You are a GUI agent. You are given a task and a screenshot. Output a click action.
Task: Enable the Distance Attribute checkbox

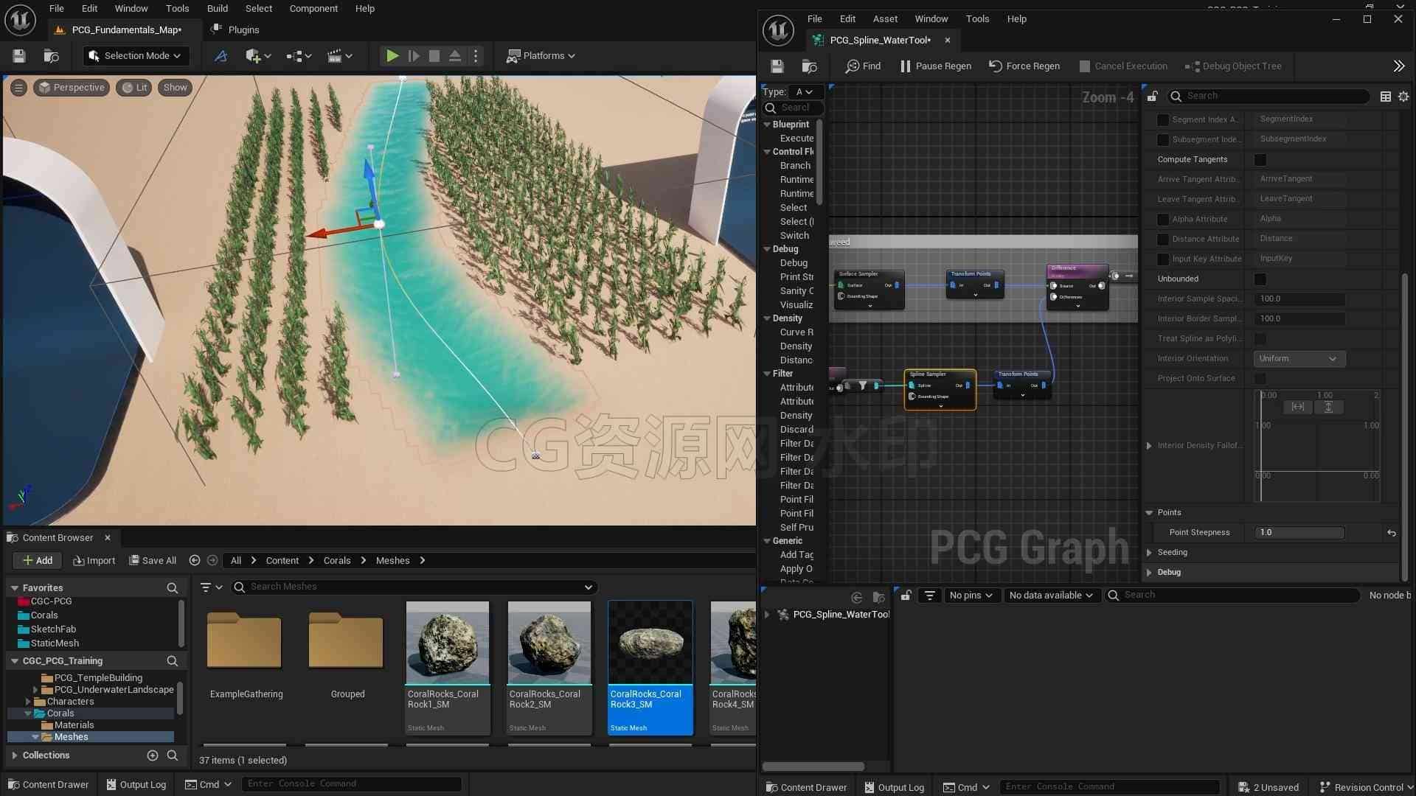(x=1163, y=240)
